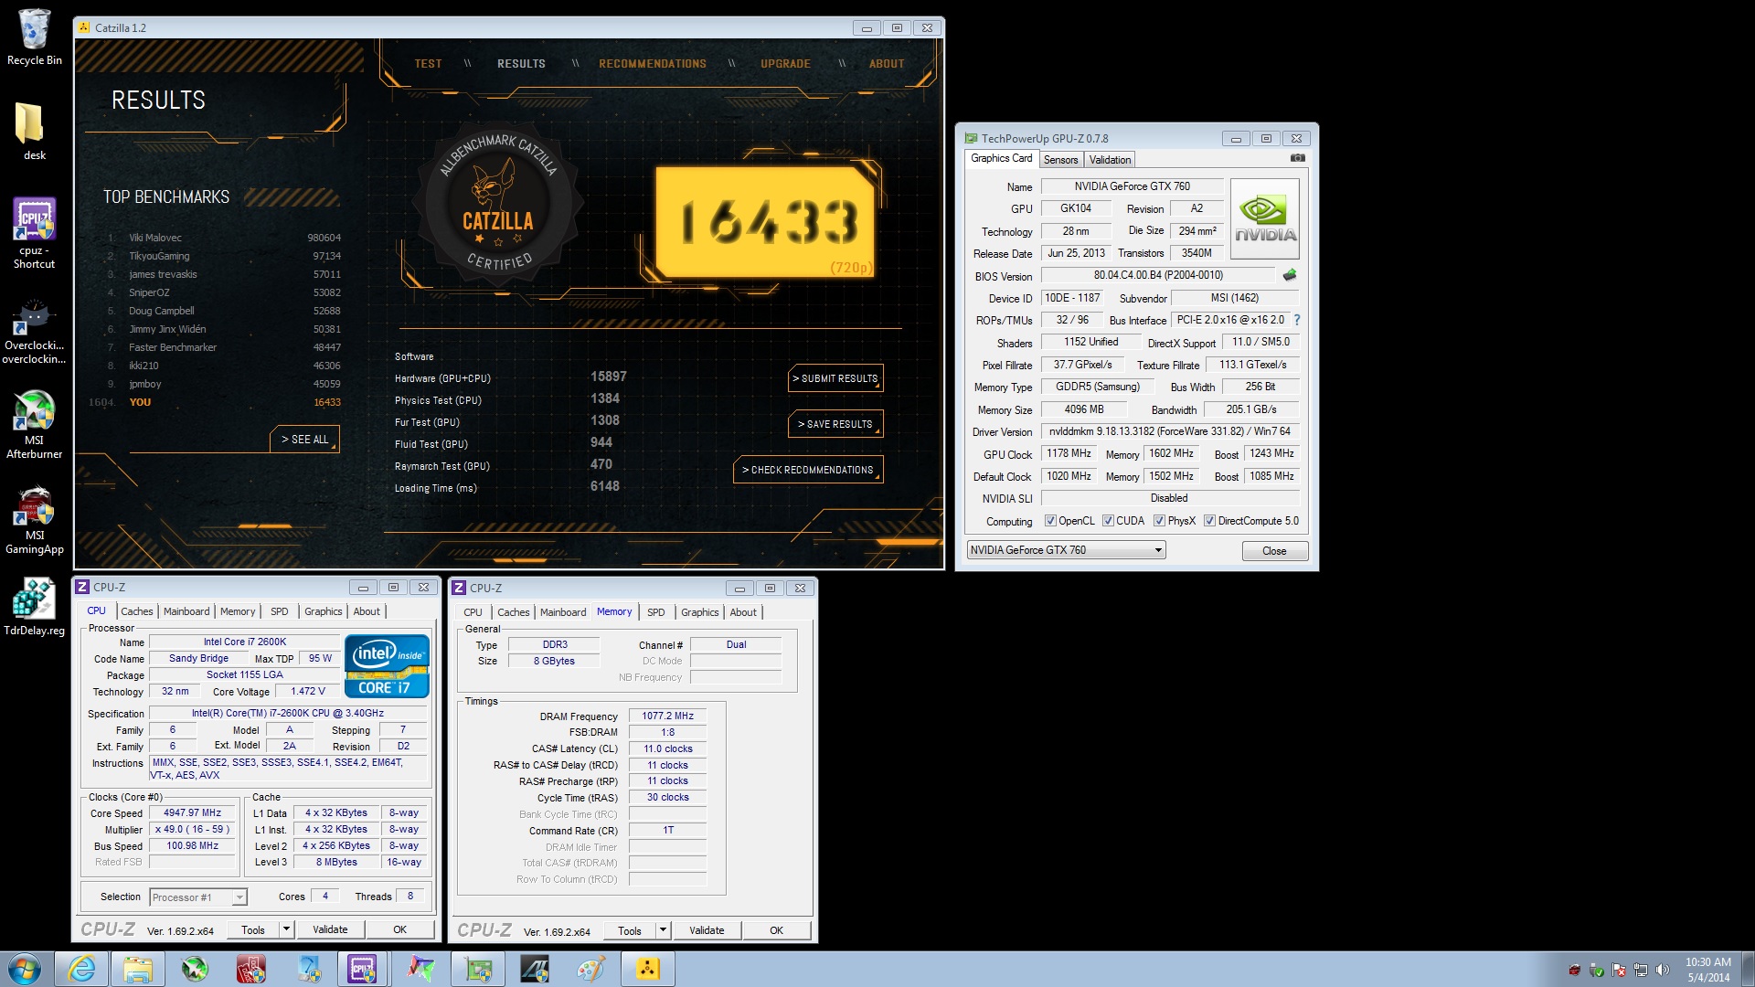Viewport: 1755px width, 987px height.
Task: Click the Intel Core i7 logo
Action: [x=387, y=666]
